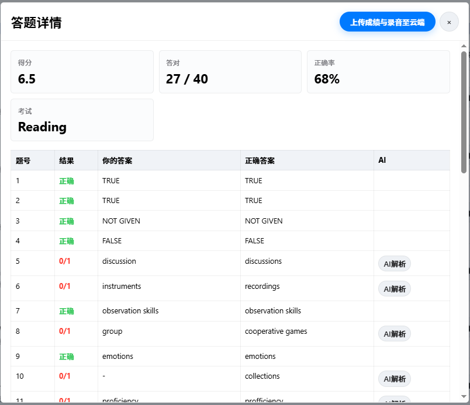Click the 题号 column header
The height and width of the screenshot is (405, 470).
point(33,160)
